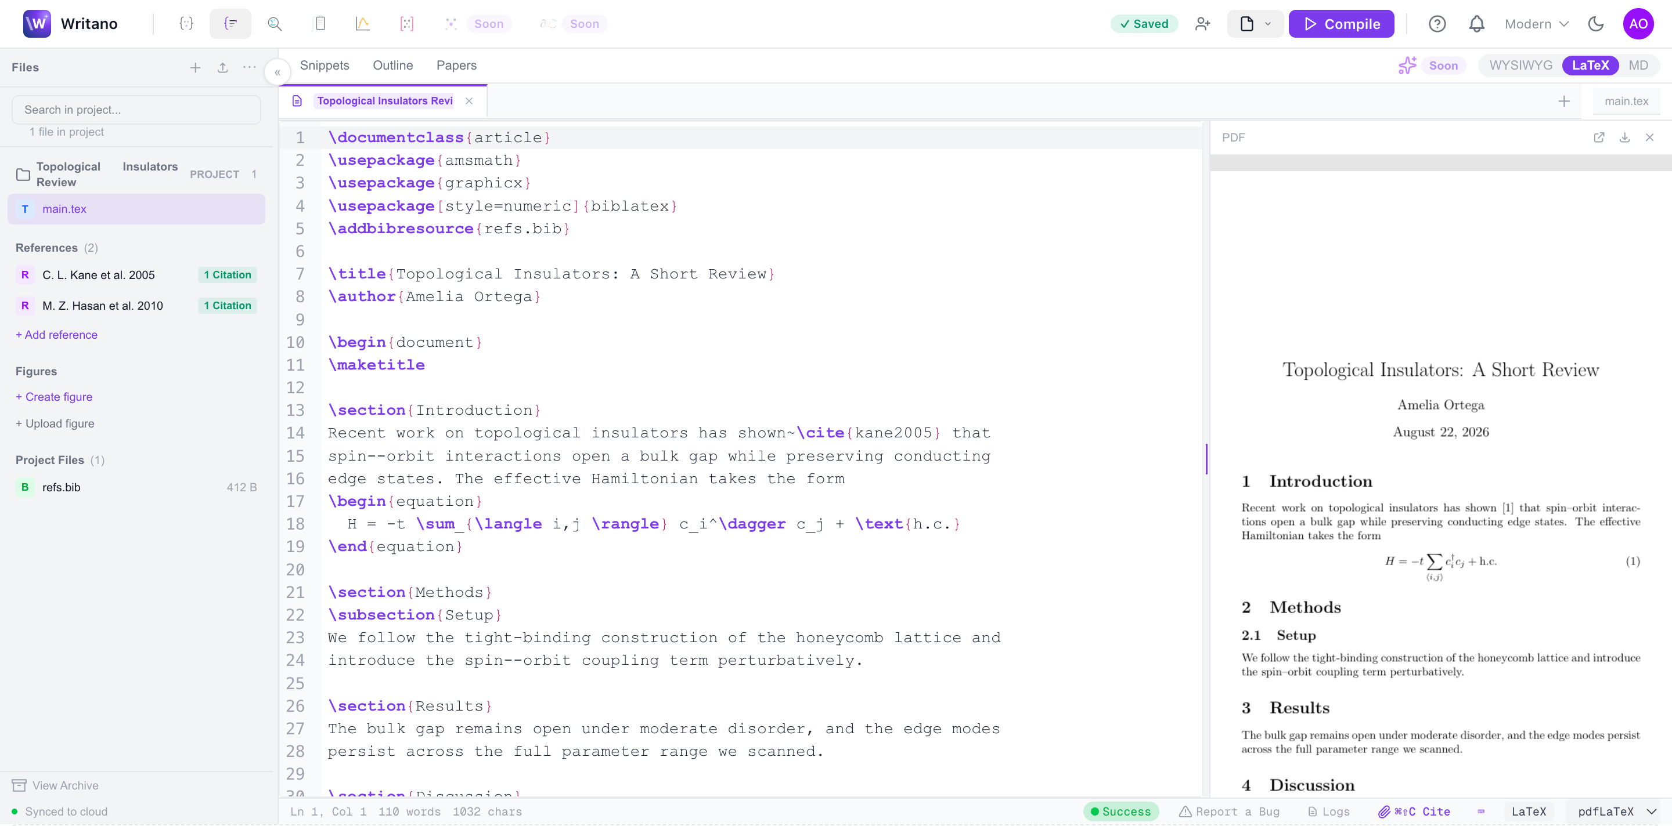Click the 1 Citation badge for Hasan reference
Viewport: 1672px width, 826px height.
point(227,305)
